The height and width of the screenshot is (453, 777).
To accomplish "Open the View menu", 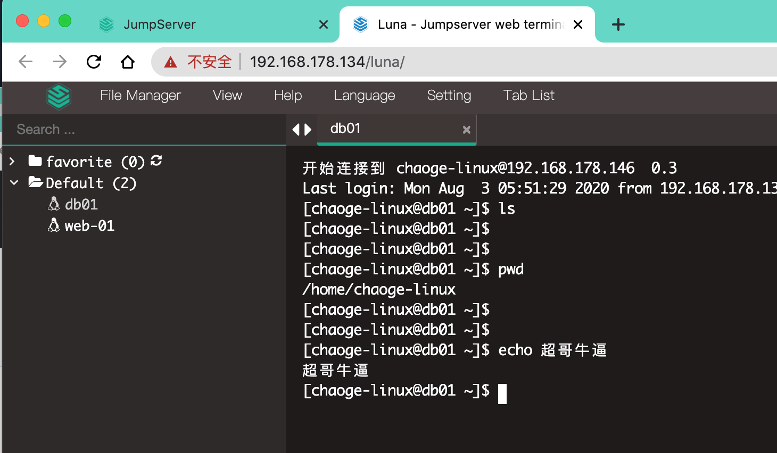I will point(227,96).
